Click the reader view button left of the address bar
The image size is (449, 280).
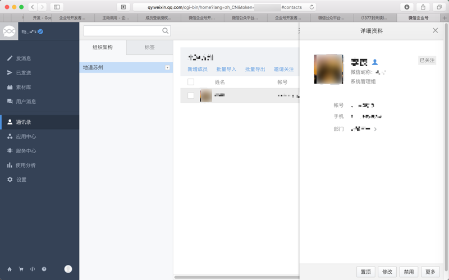click(x=123, y=7)
